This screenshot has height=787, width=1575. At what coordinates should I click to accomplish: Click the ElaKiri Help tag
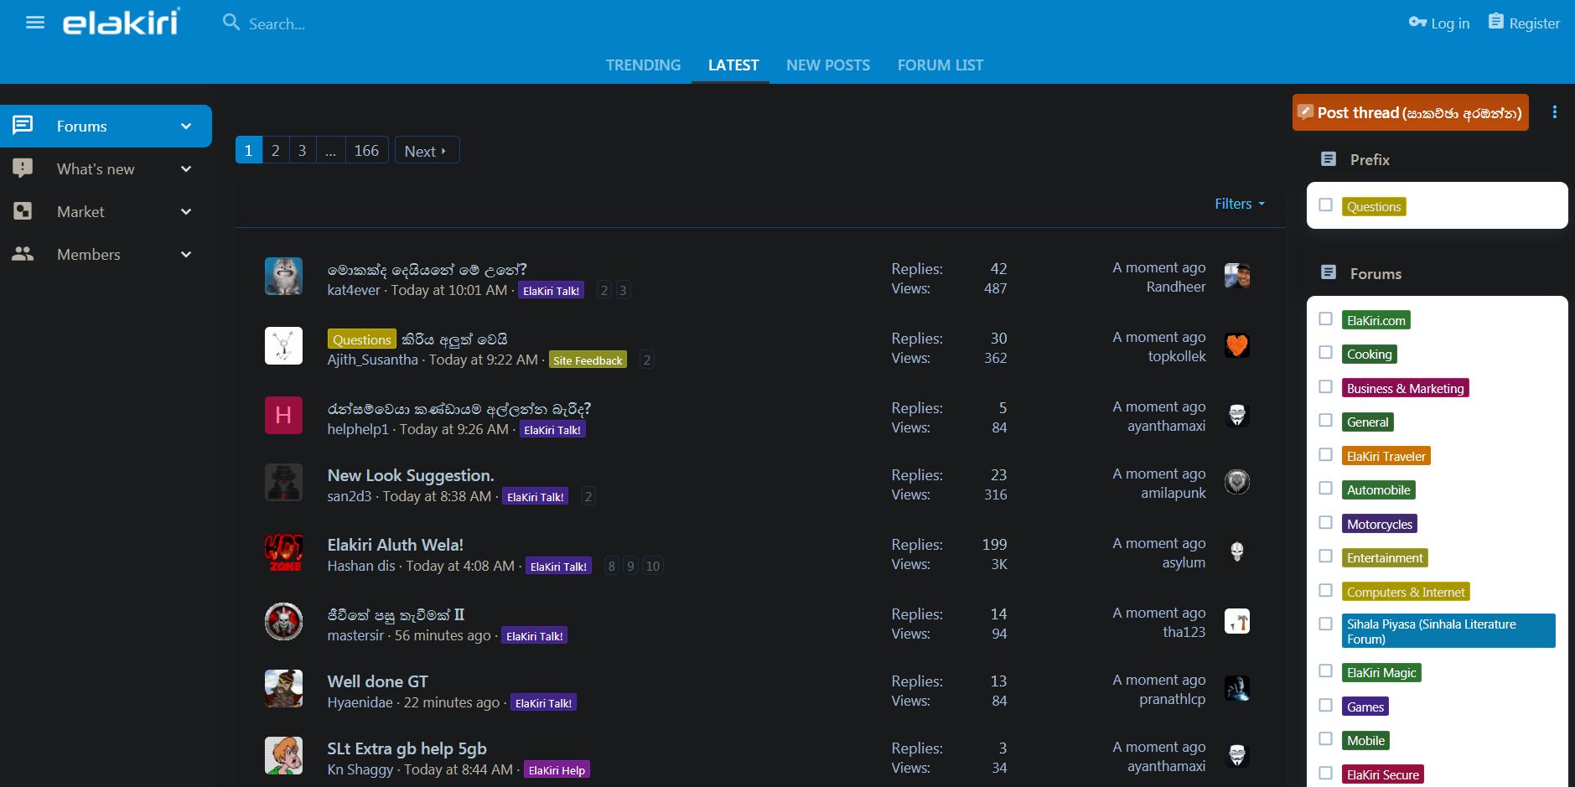(x=557, y=770)
